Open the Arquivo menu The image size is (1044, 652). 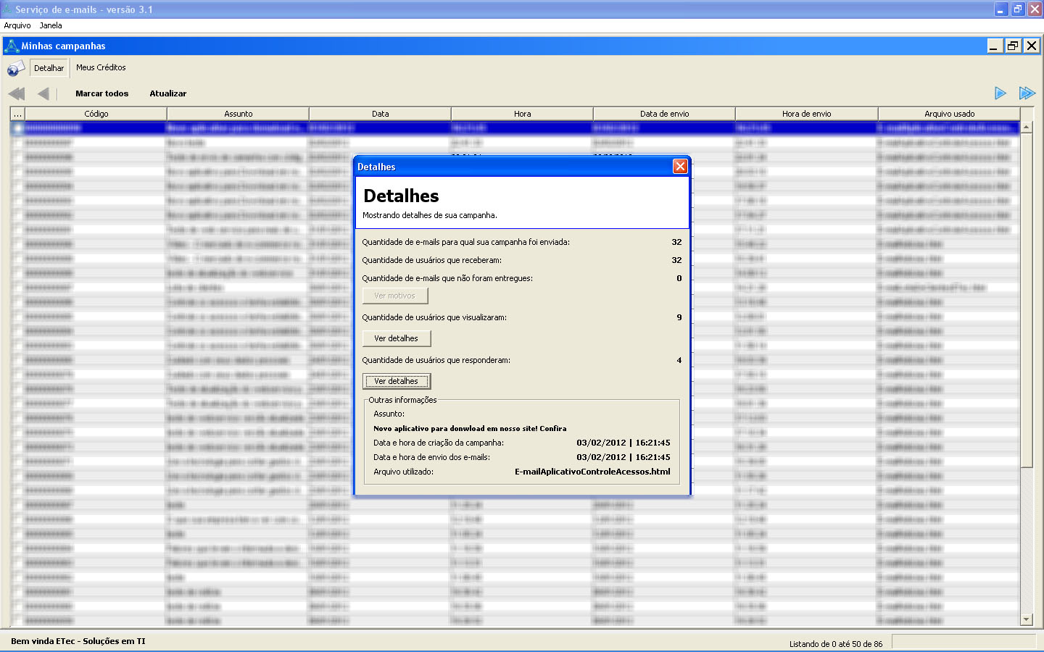tap(17, 25)
